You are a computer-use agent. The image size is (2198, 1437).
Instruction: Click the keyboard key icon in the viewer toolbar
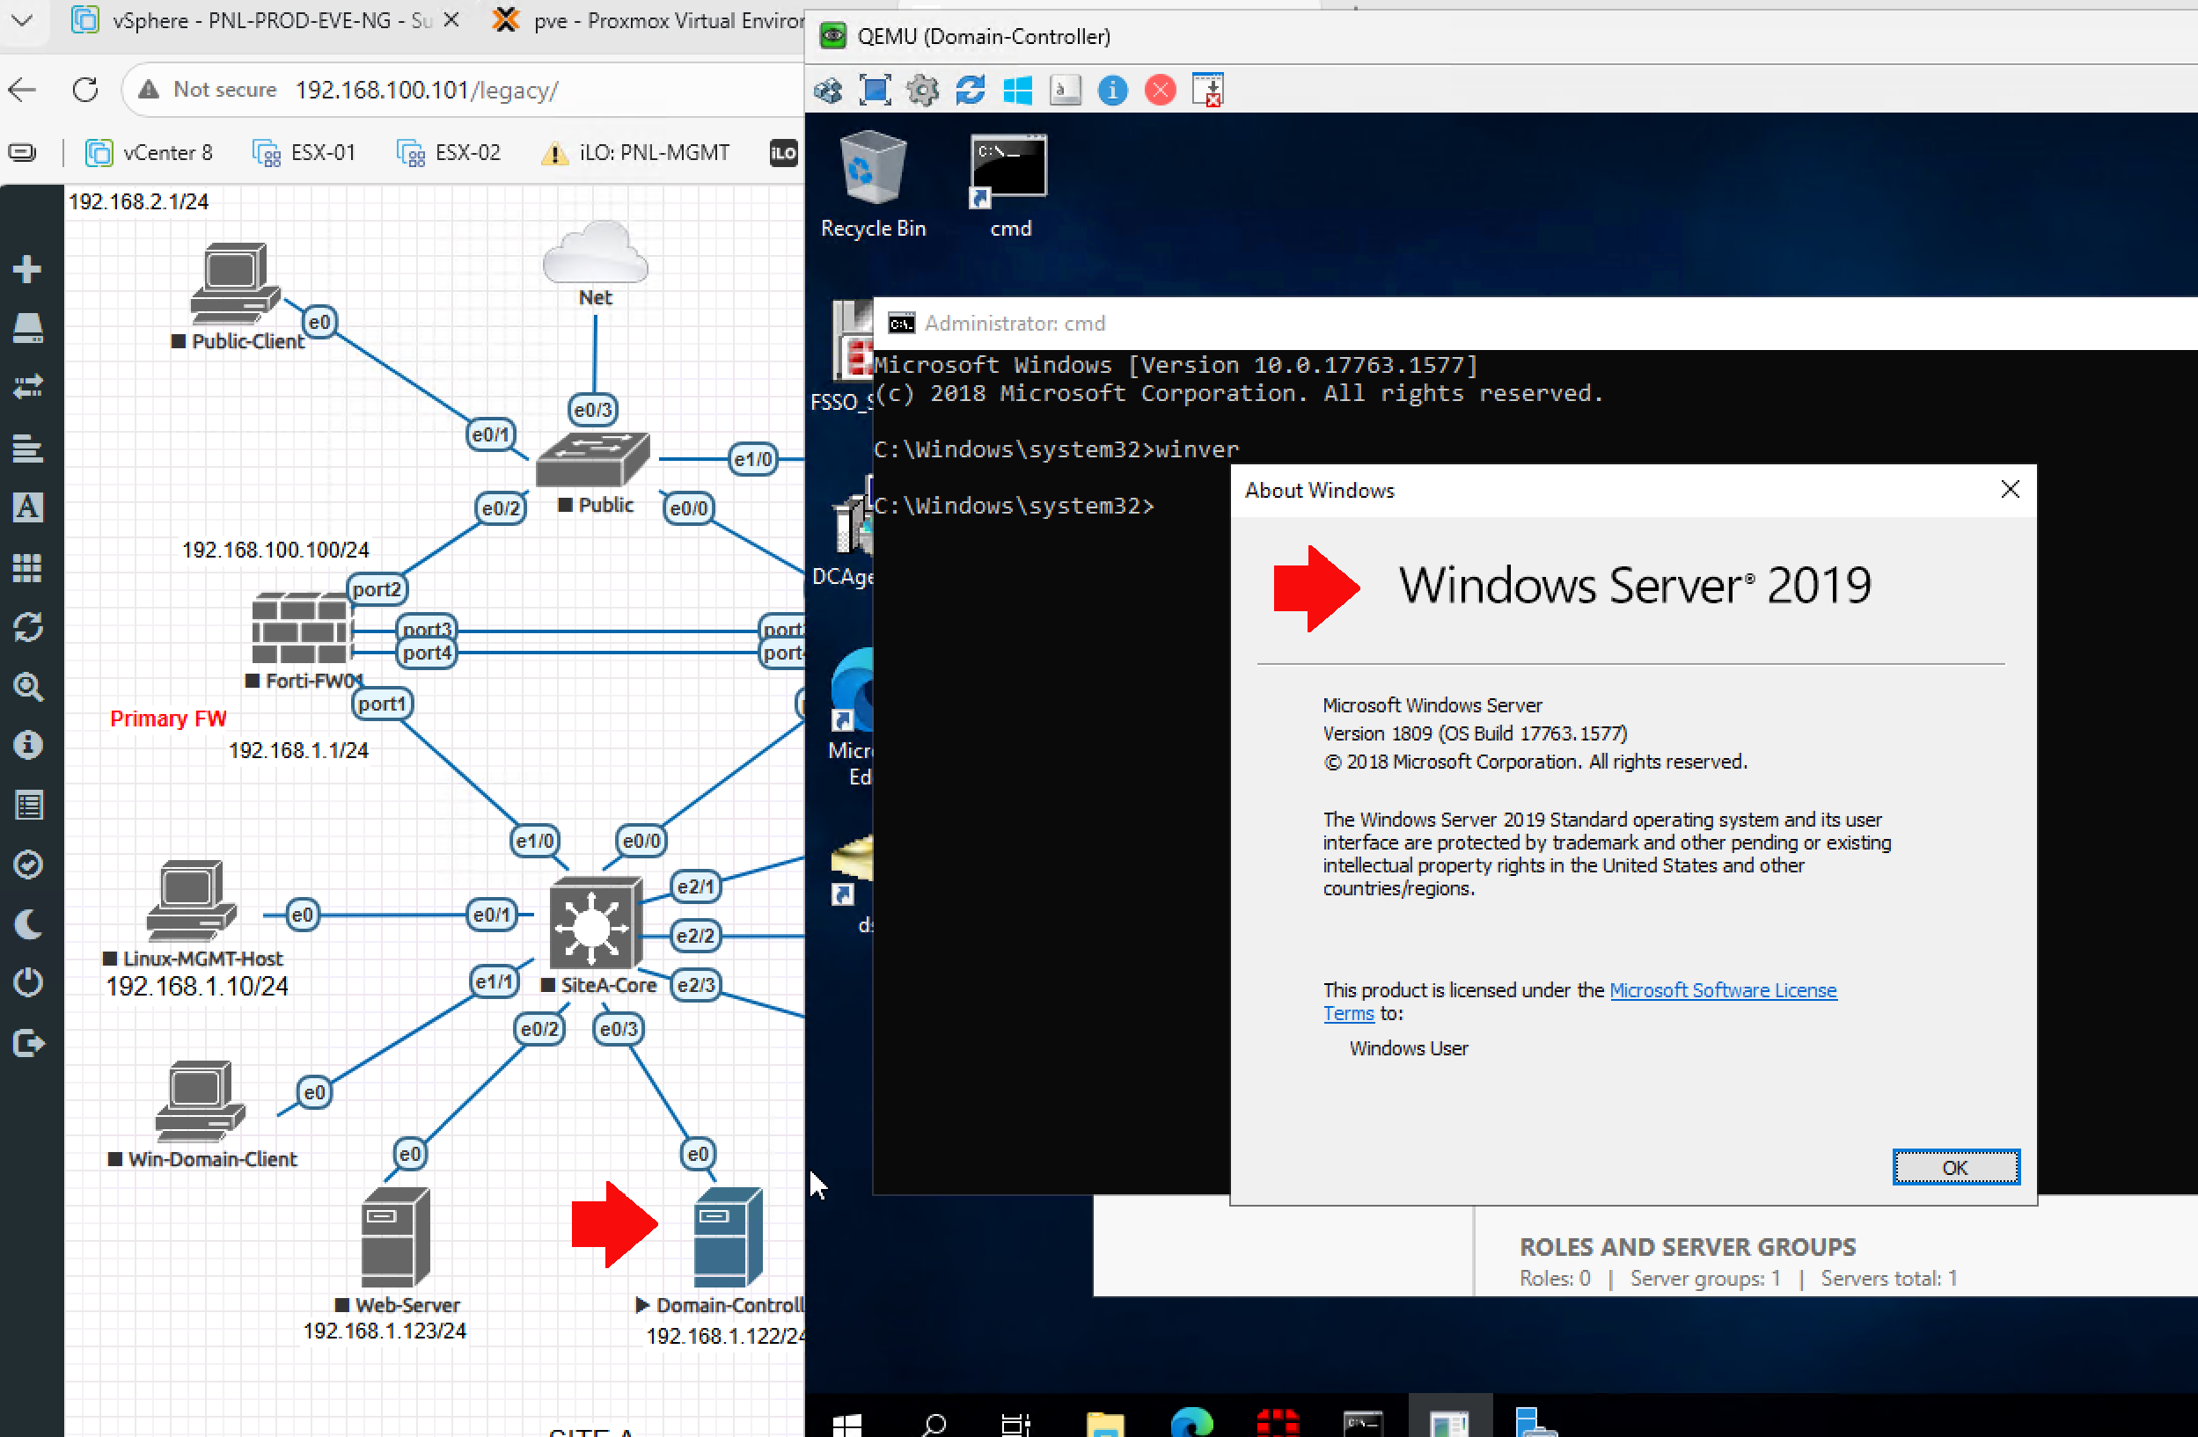pos(1065,90)
